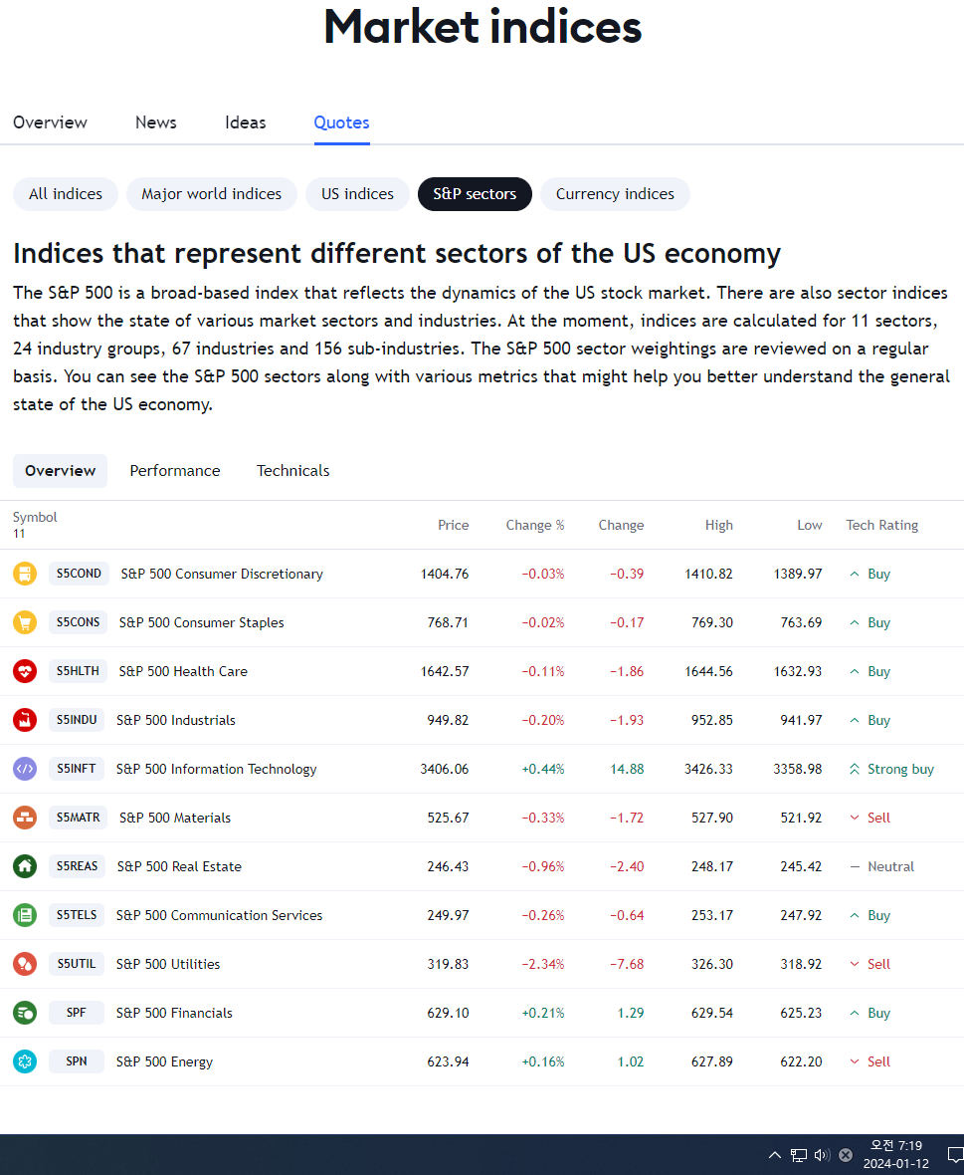Select the All indices filter chip
The height and width of the screenshot is (1175, 964).
point(65,194)
